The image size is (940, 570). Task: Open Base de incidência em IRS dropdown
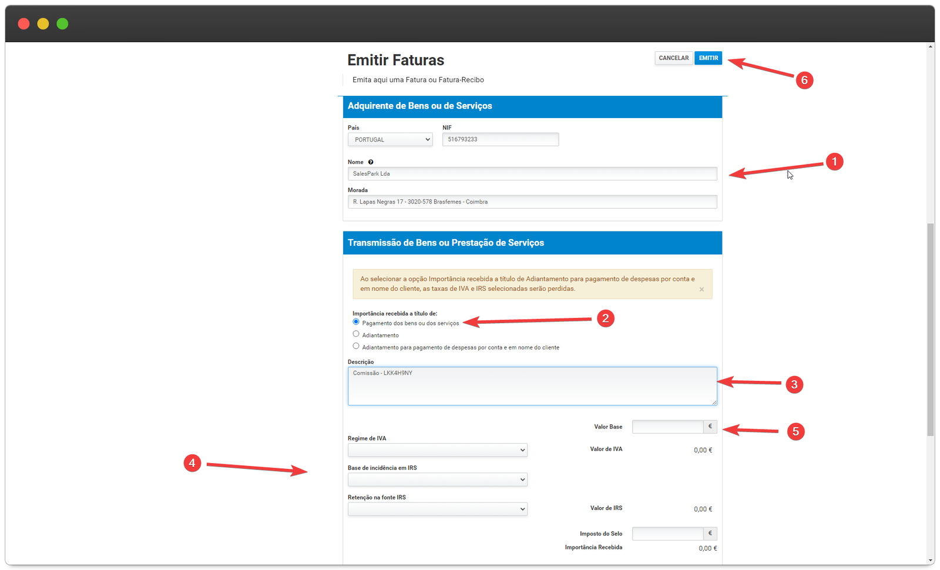pos(437,480)
